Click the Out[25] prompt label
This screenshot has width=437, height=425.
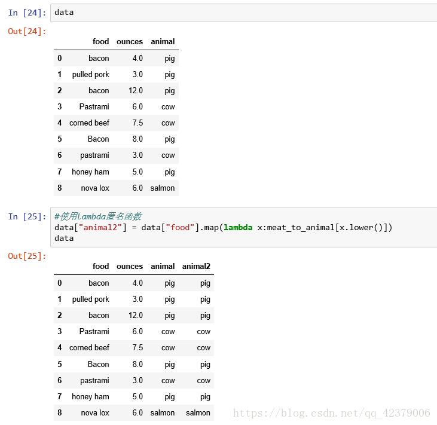tap(27, 256)
